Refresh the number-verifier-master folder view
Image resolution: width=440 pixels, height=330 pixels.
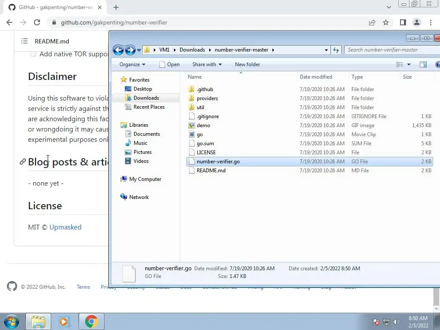tap(336, 50)
